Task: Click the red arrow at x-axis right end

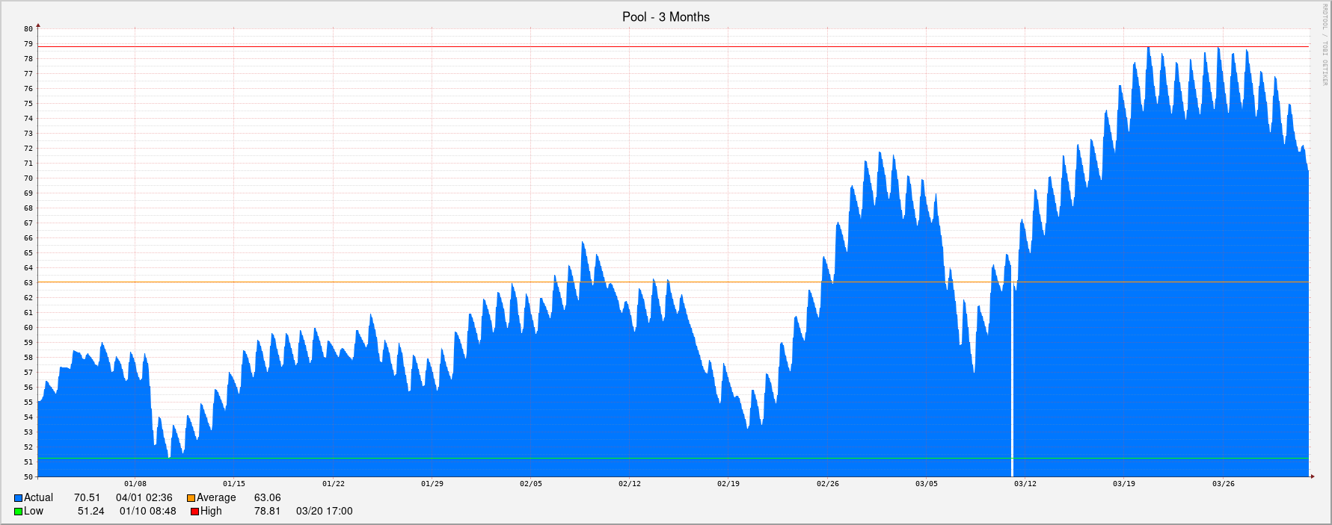Action: [1312, 476]
